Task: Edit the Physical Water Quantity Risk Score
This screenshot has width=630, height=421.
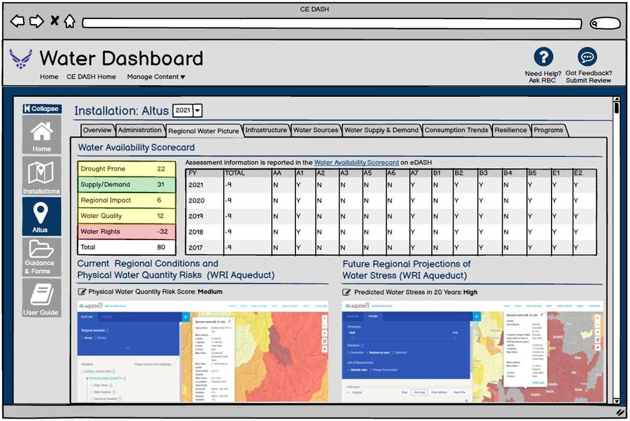Action: [x=82, y=292]
